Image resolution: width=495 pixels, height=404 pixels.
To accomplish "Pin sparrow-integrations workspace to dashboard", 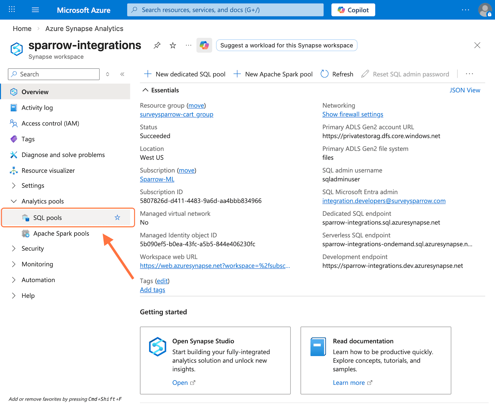I will (x=157, y=46).
